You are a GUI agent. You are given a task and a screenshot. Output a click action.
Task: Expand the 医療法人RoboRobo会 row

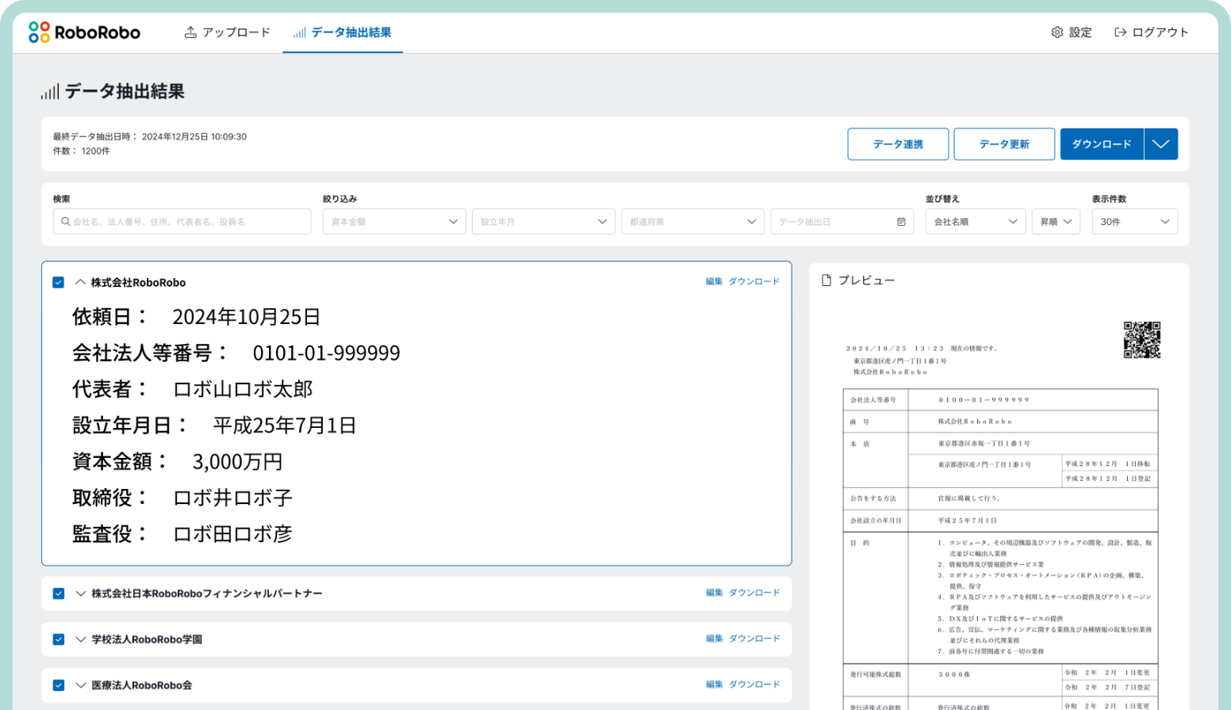coord(80,685)
